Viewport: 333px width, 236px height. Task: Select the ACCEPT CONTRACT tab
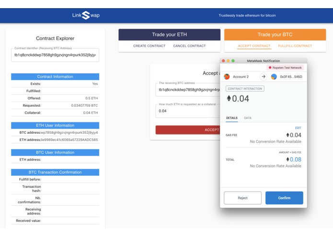[x=254, y=46]
